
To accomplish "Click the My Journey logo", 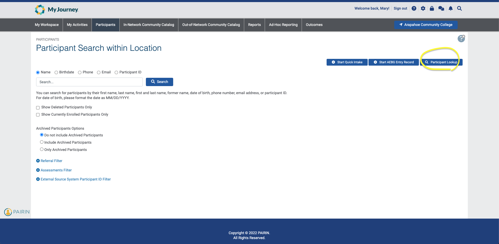I will point(57,10).
